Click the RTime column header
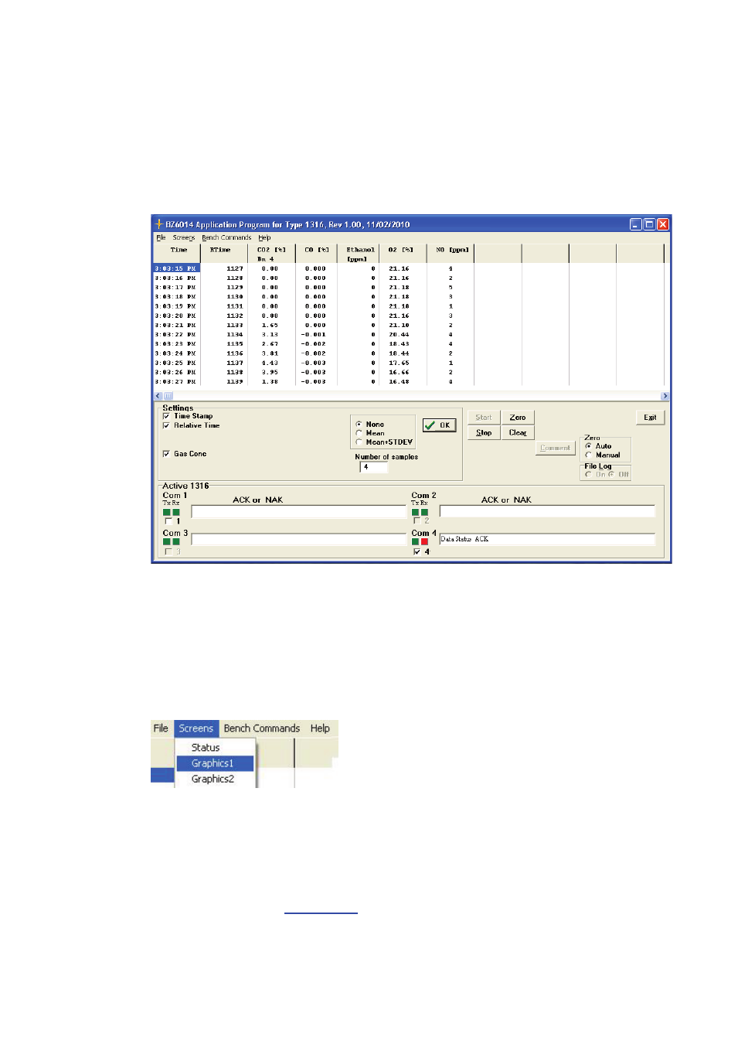This screenshot has height=1044, width=738. [x=224, y=254]
